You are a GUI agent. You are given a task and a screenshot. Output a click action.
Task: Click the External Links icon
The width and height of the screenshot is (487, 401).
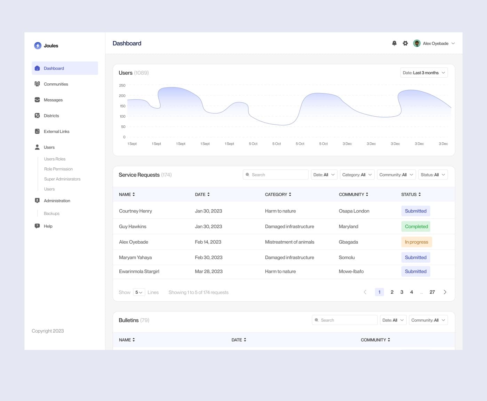point(37,131)
